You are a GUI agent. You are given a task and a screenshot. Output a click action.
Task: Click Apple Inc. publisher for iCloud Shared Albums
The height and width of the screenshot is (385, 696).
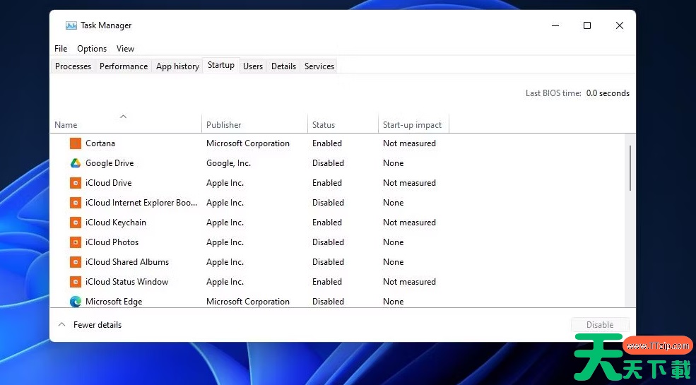(225, 262)
